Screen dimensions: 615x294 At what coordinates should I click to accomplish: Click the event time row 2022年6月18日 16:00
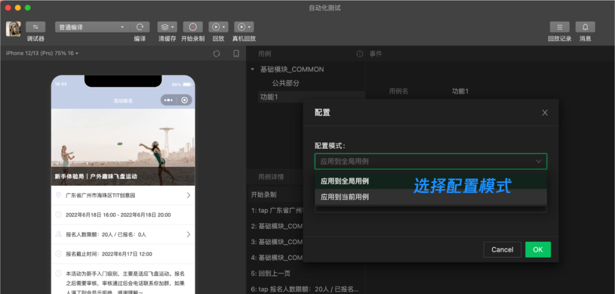[123, 215]
